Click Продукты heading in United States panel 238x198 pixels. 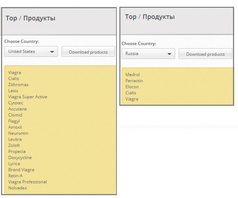tap(39, 18)
